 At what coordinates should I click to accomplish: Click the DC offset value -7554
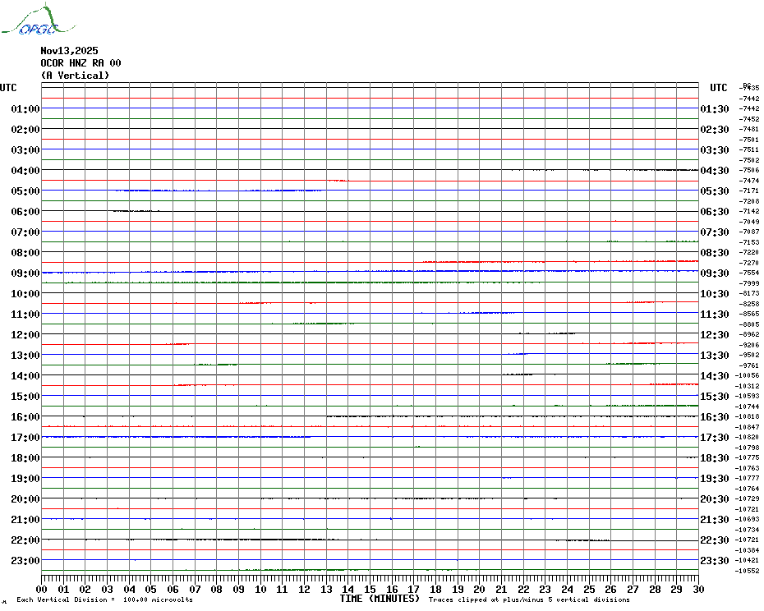tap(749, 273)
